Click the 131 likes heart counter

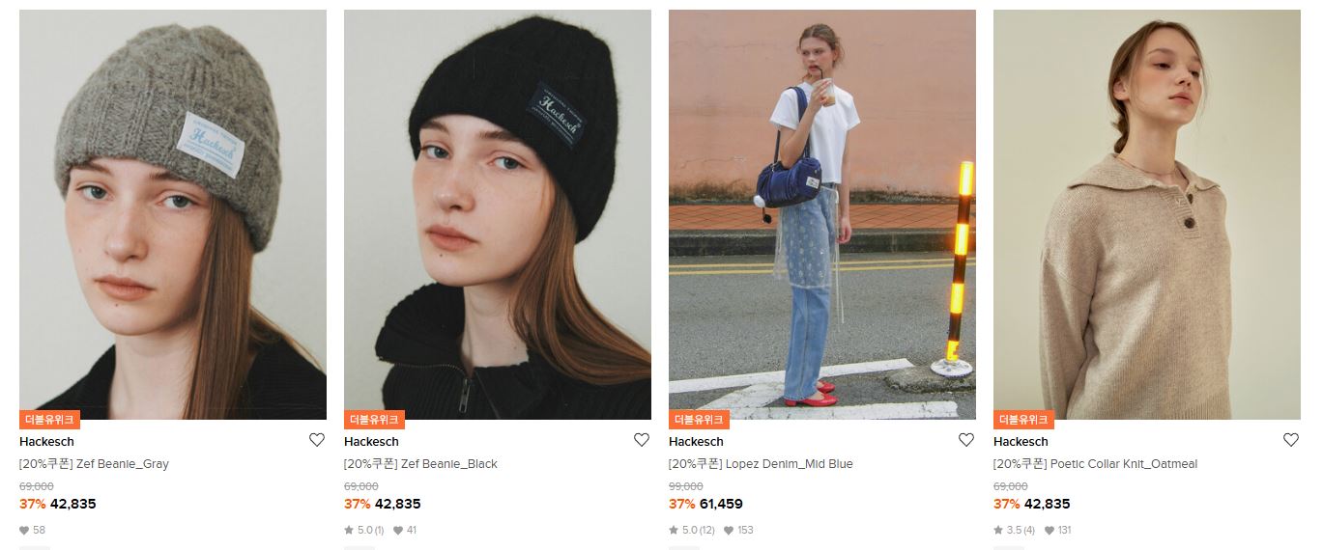[1057, 530]
